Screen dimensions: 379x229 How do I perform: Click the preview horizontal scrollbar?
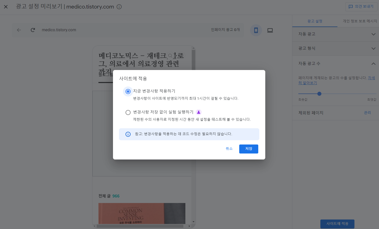coord(140,226)
